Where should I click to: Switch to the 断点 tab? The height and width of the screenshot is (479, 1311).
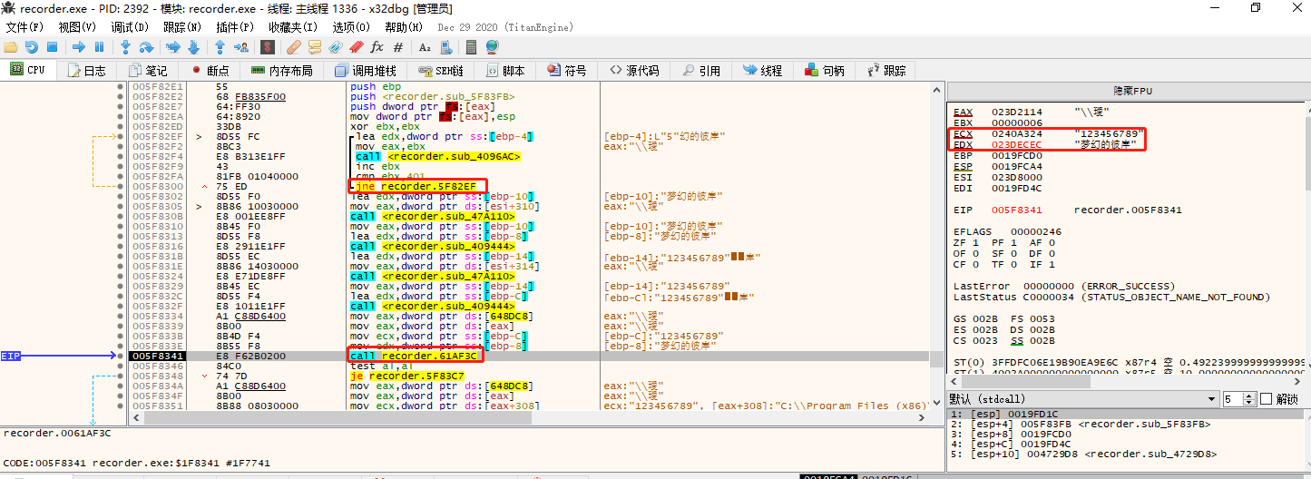pos(210,70)
